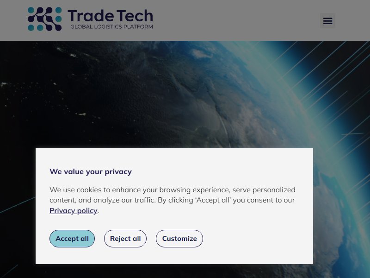Click the Trade Tech wordmark text

point(111,16)
